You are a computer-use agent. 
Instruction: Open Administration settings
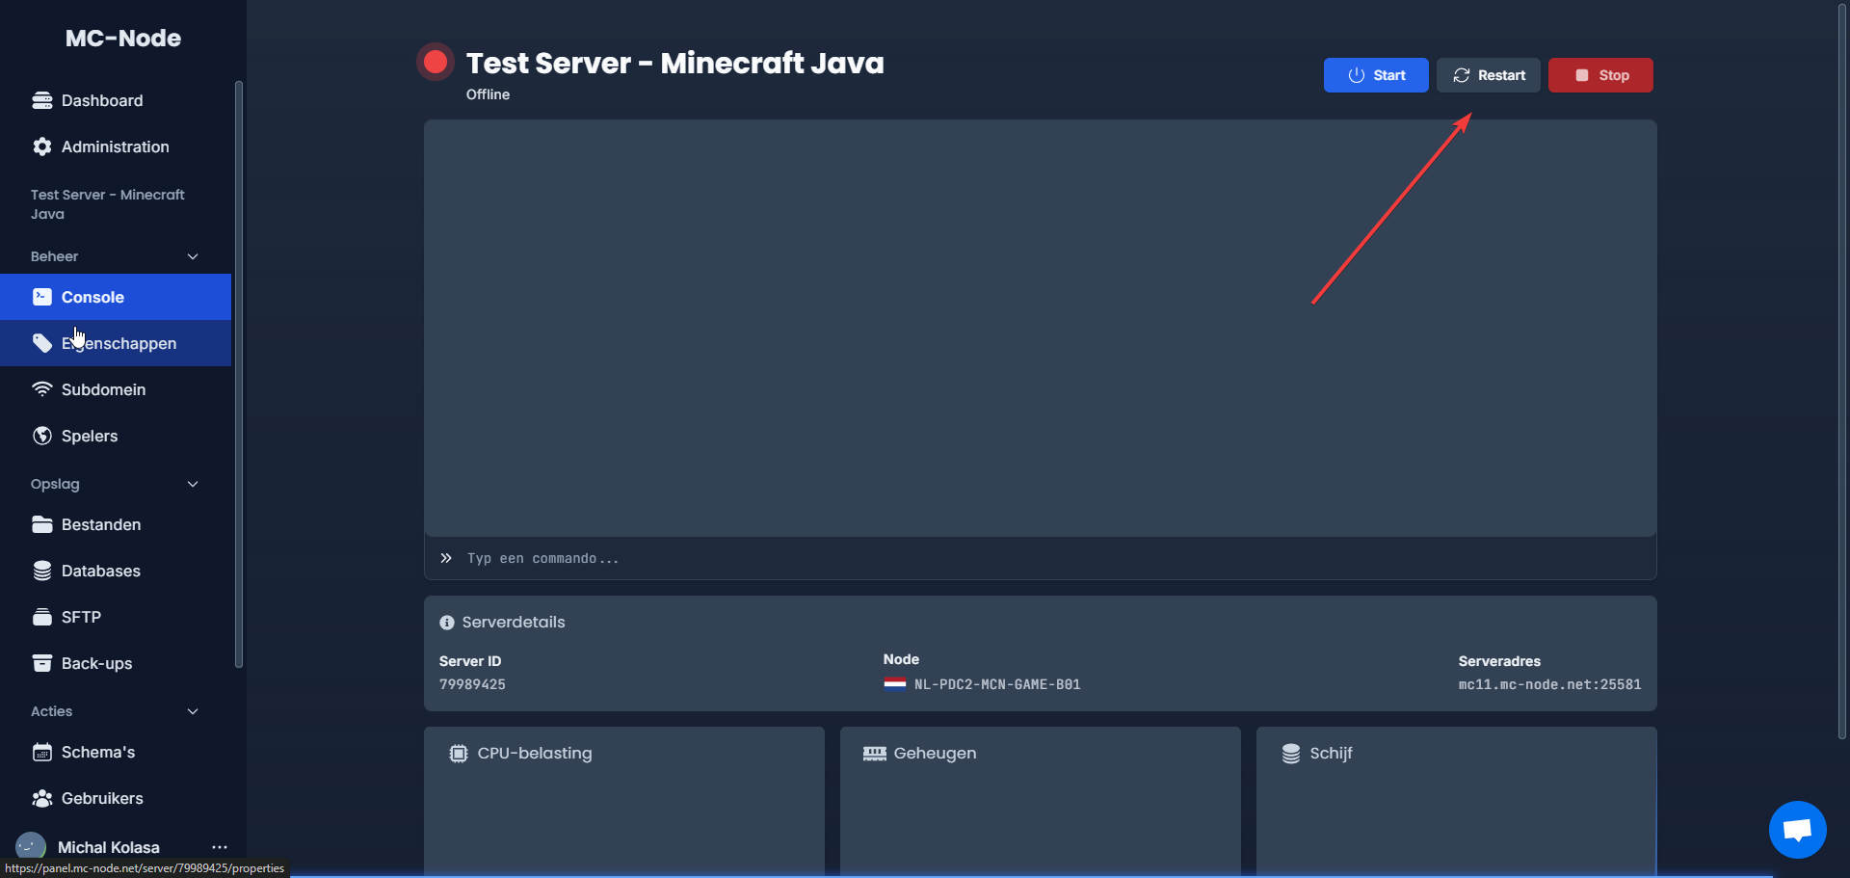point(116,146)
